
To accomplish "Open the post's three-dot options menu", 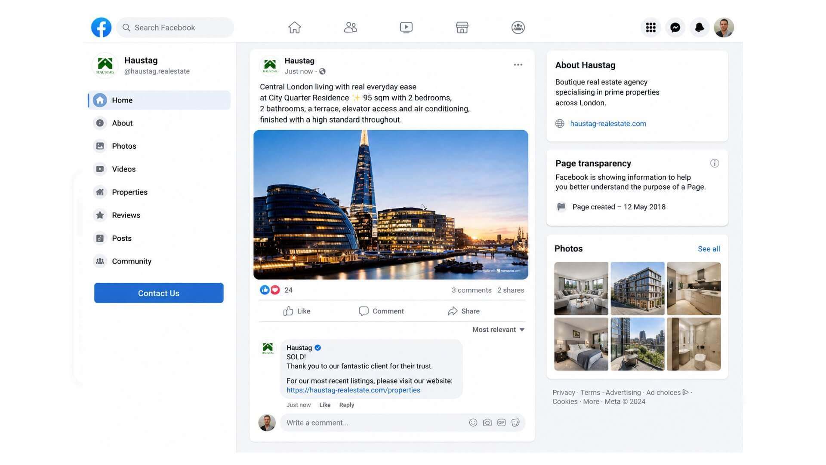I will click(x=518, y=65).
